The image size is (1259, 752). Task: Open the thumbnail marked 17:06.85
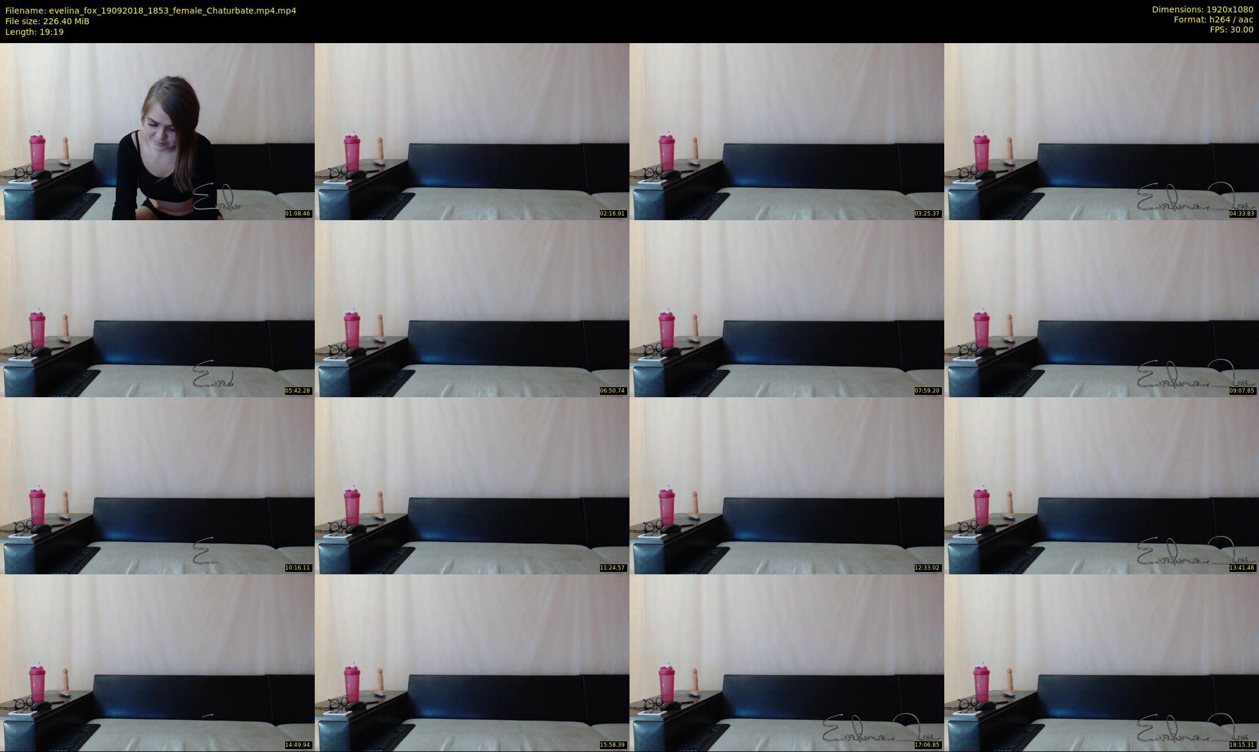[x=787, y=662]
